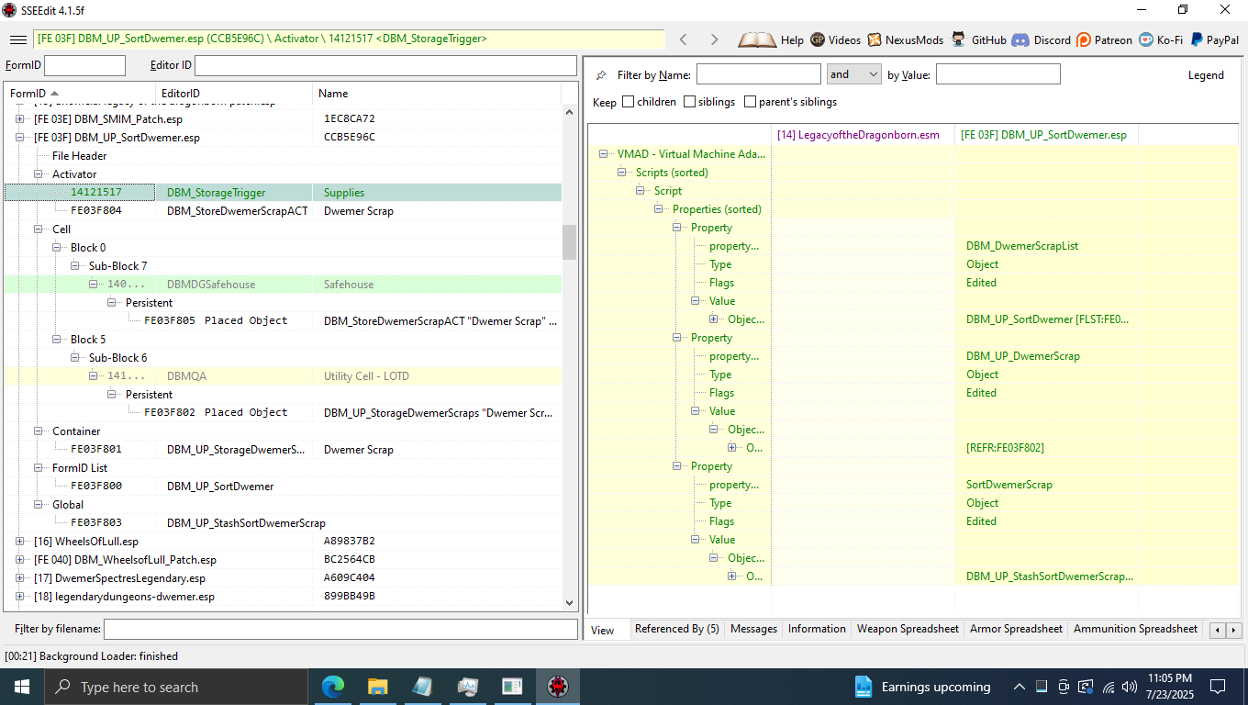Click the Windows taskbar search box
Screen dimensions: 1248x705
pos(175,687)
